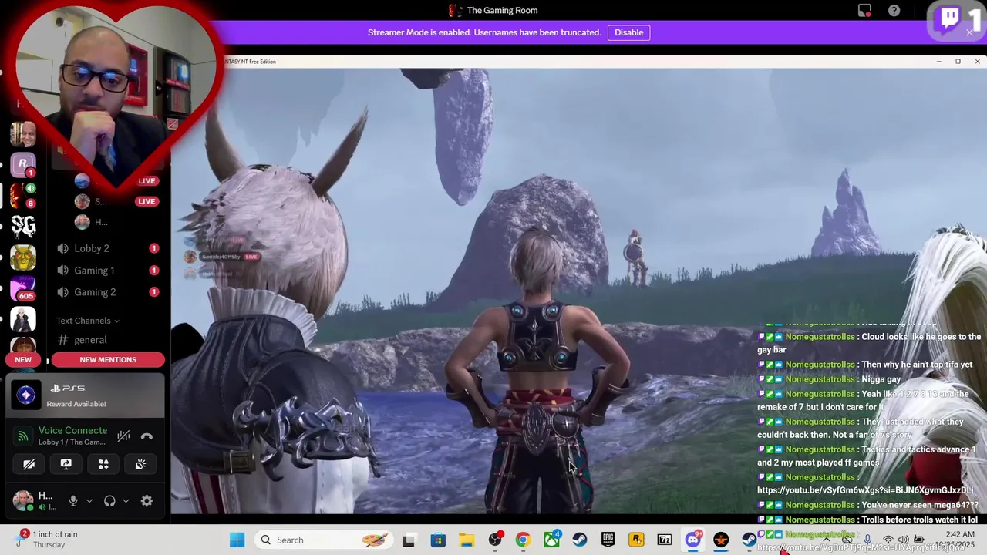
Task: Share your screen from voice panel
Action: click(x=66, y=464)
